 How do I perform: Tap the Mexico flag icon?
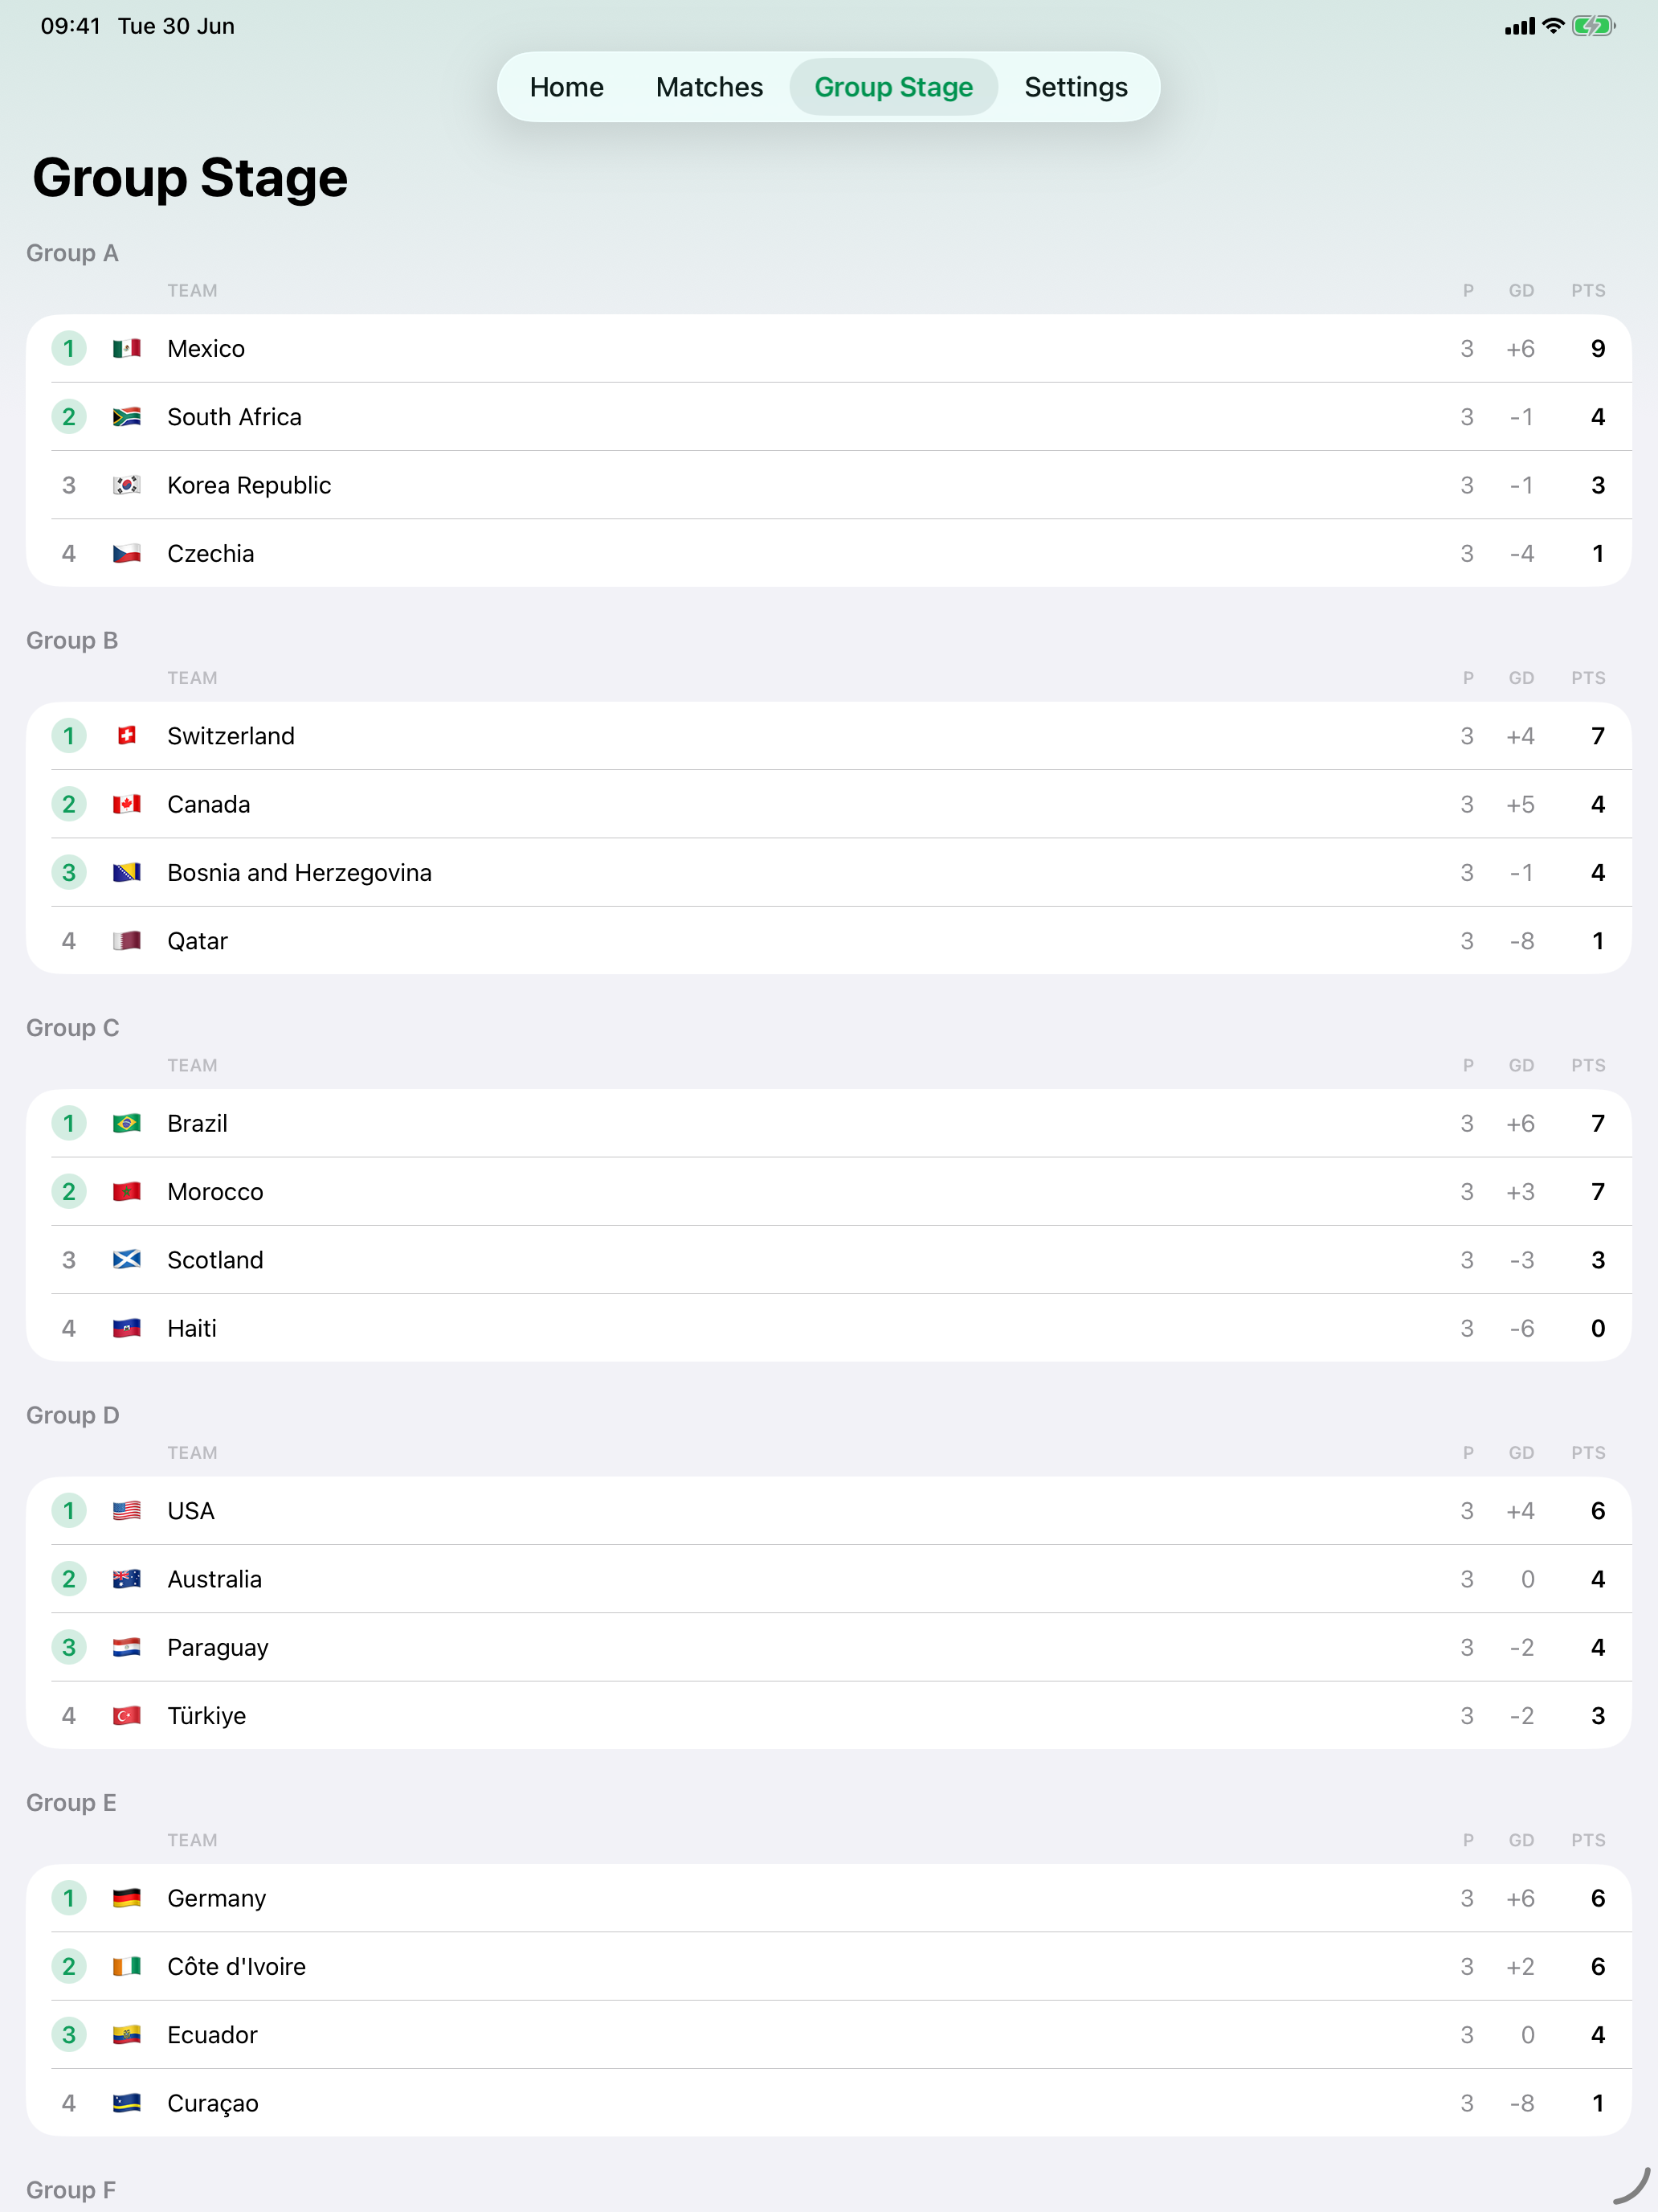point(127,349)
